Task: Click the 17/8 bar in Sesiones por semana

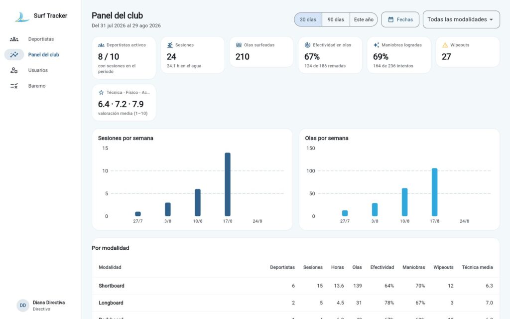Action: tap(228, 184)
